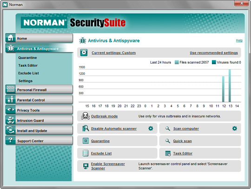
Task: Open Quarantine link in main panel
Action: pos(100,141)
